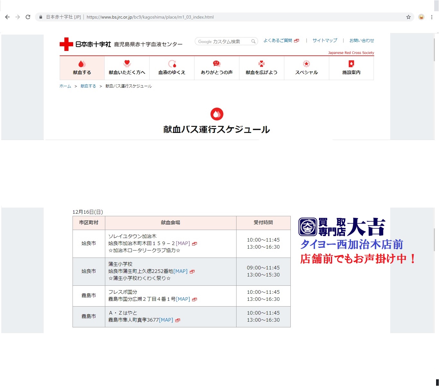Reload the page with refresh icon

28,17
